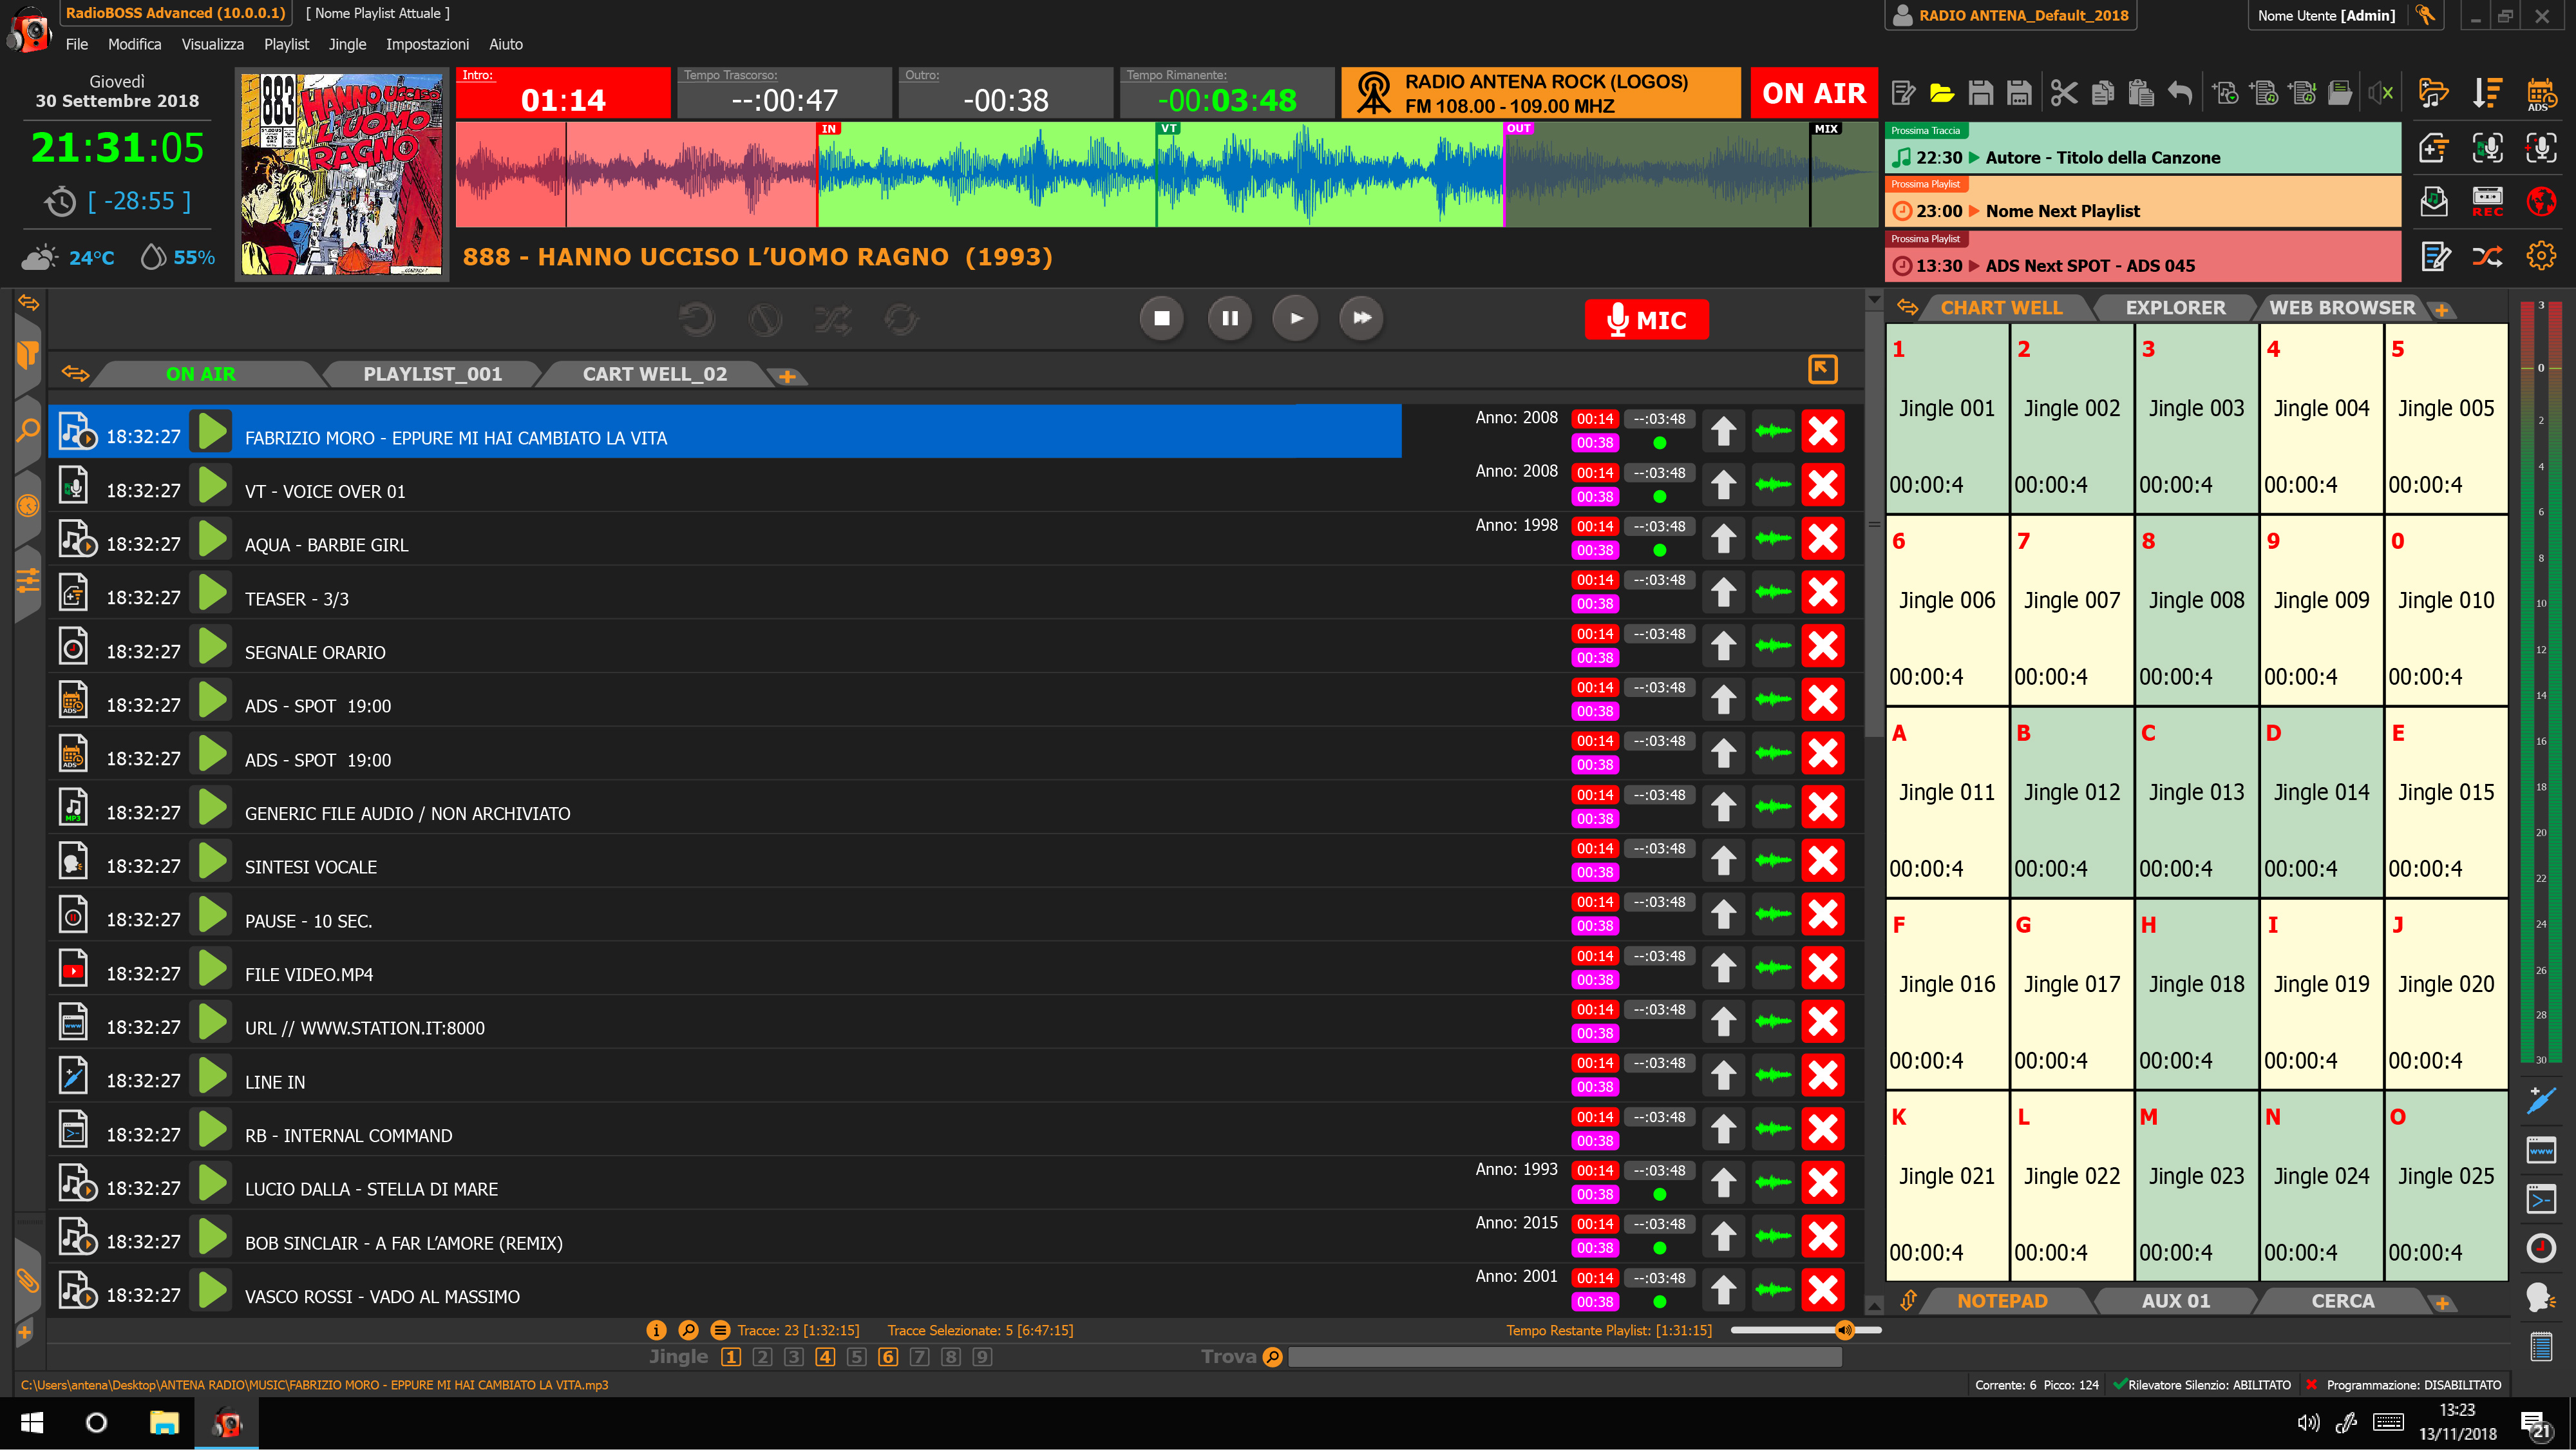This screenshot has height=1450, width=2576.
Task: Add a new tab after WEB BROWSER
Action: pos(2442,310)
